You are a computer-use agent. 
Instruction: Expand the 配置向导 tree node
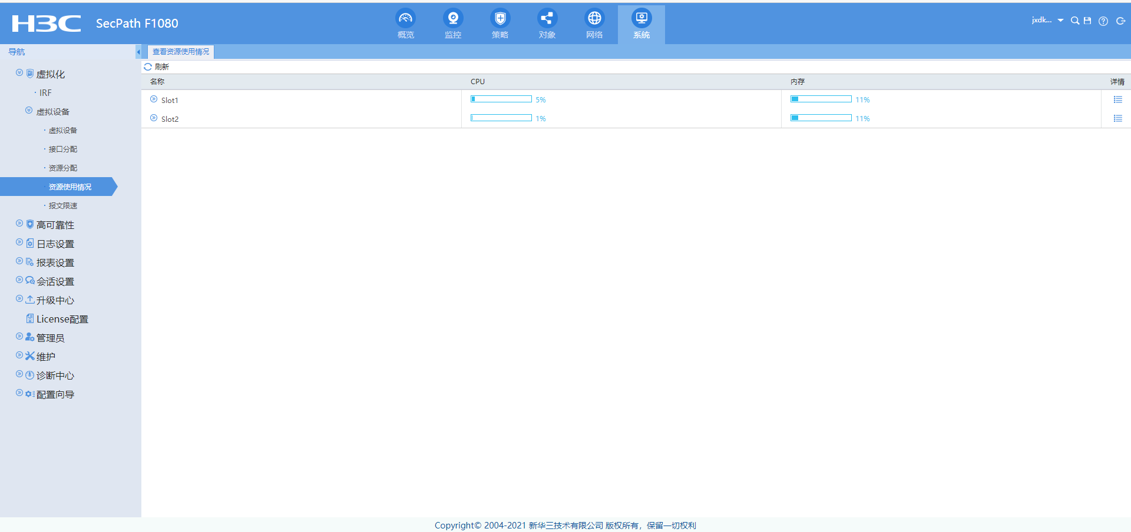click(19, 393)
